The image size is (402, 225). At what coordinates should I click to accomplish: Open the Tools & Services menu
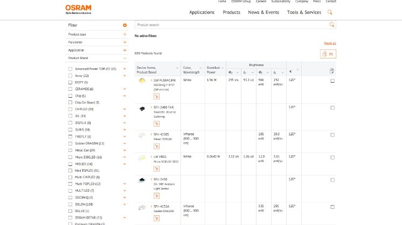(304, 12)
